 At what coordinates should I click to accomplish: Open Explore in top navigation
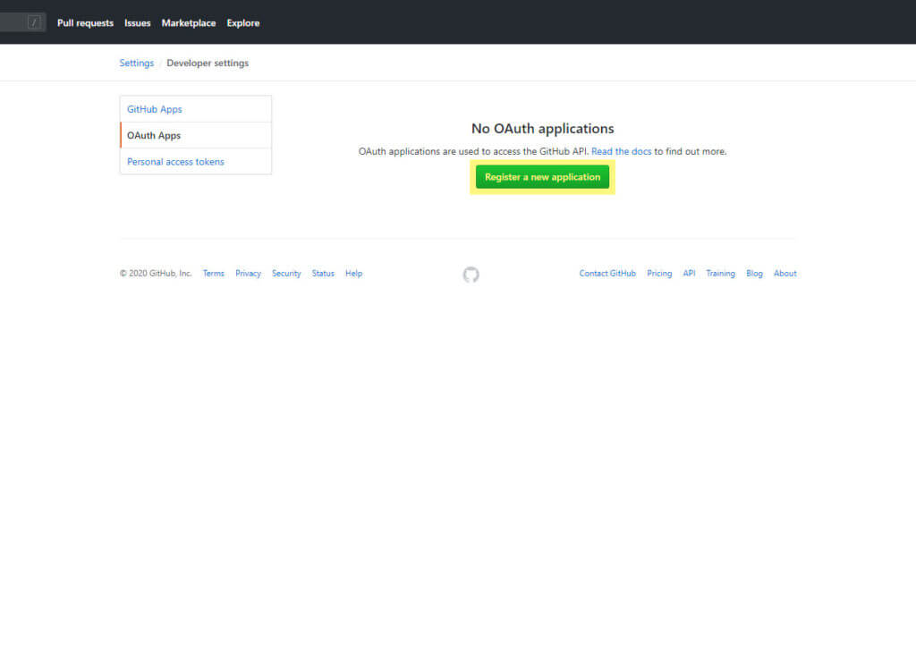point(243,23)
